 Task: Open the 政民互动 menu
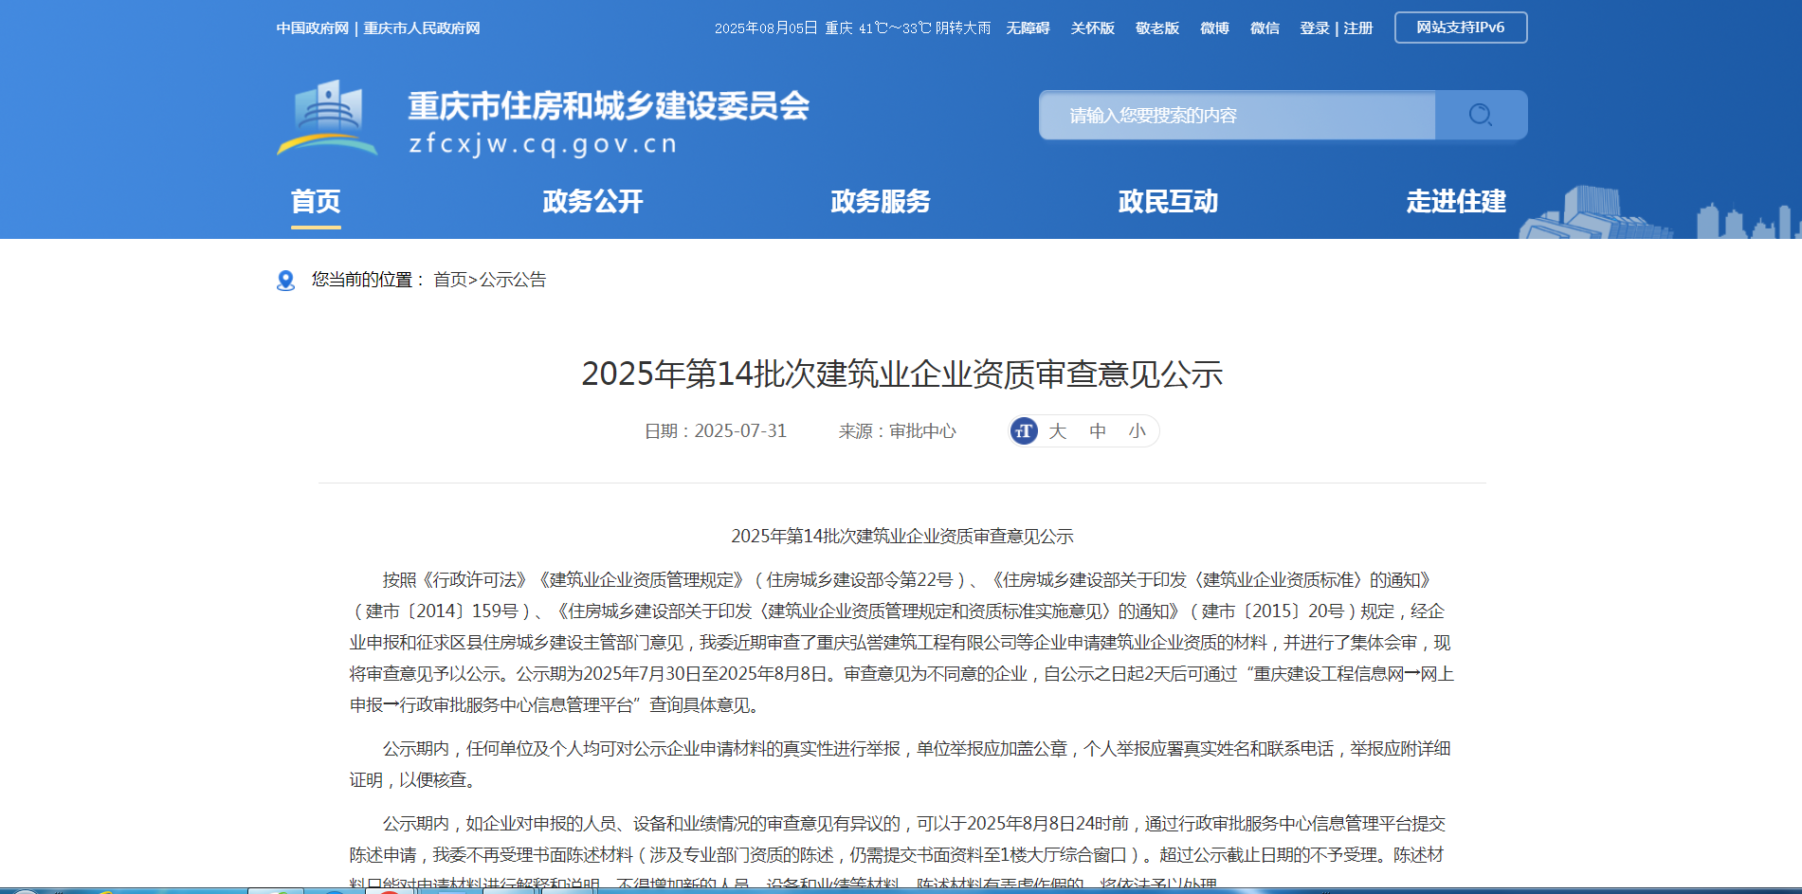1167,201
